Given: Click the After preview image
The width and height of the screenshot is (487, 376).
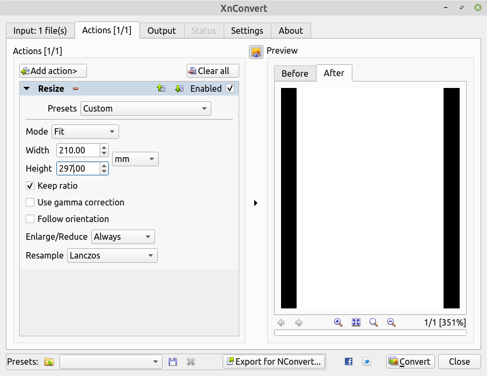Looking at the screenshot, I should coord(370,198).
